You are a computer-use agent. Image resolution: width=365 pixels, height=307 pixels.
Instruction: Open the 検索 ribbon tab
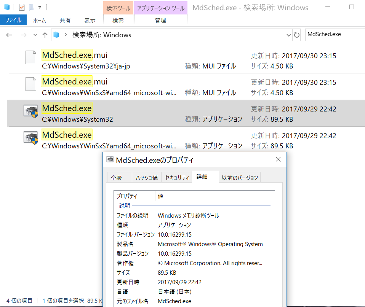[x=118, y=21]
